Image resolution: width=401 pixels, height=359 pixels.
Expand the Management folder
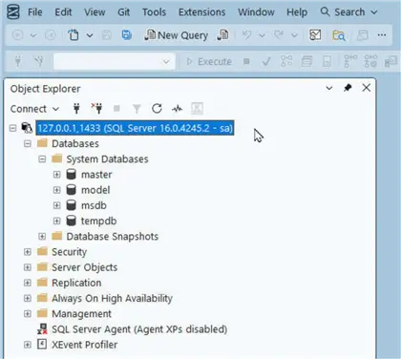coord(28,313)
